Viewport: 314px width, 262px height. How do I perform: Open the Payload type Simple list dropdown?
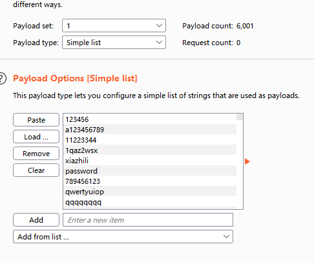coord(114,43)
